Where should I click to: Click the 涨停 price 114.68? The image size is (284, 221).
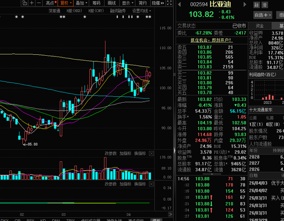tap(204, 134)
